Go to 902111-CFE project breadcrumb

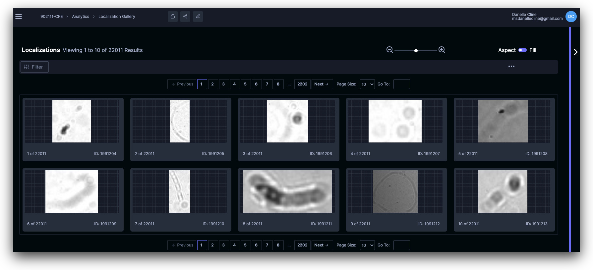[51, 17]
